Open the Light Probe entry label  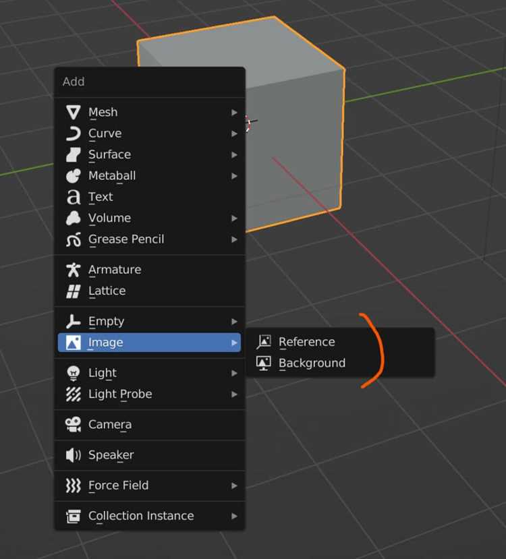click(120, 394)
